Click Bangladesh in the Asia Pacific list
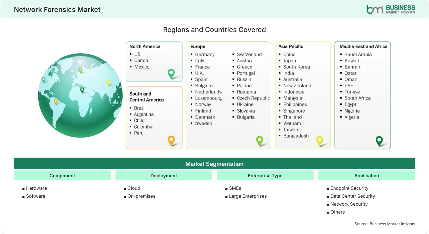 tap(296, 136)
